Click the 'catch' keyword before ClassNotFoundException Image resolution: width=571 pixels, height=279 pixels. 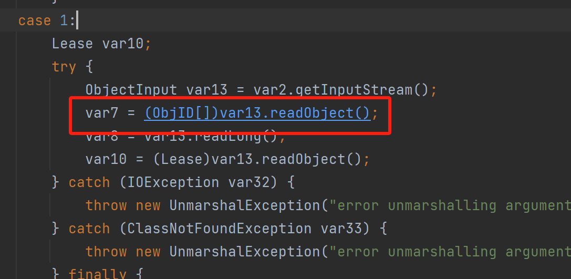(89, 229)
